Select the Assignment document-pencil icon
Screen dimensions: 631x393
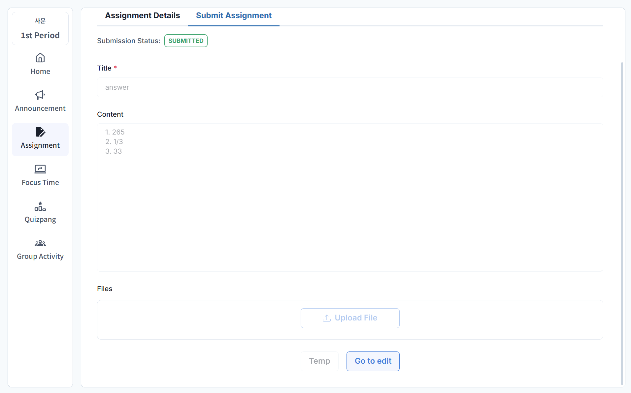pyautogui.click(x=40, y=132)
